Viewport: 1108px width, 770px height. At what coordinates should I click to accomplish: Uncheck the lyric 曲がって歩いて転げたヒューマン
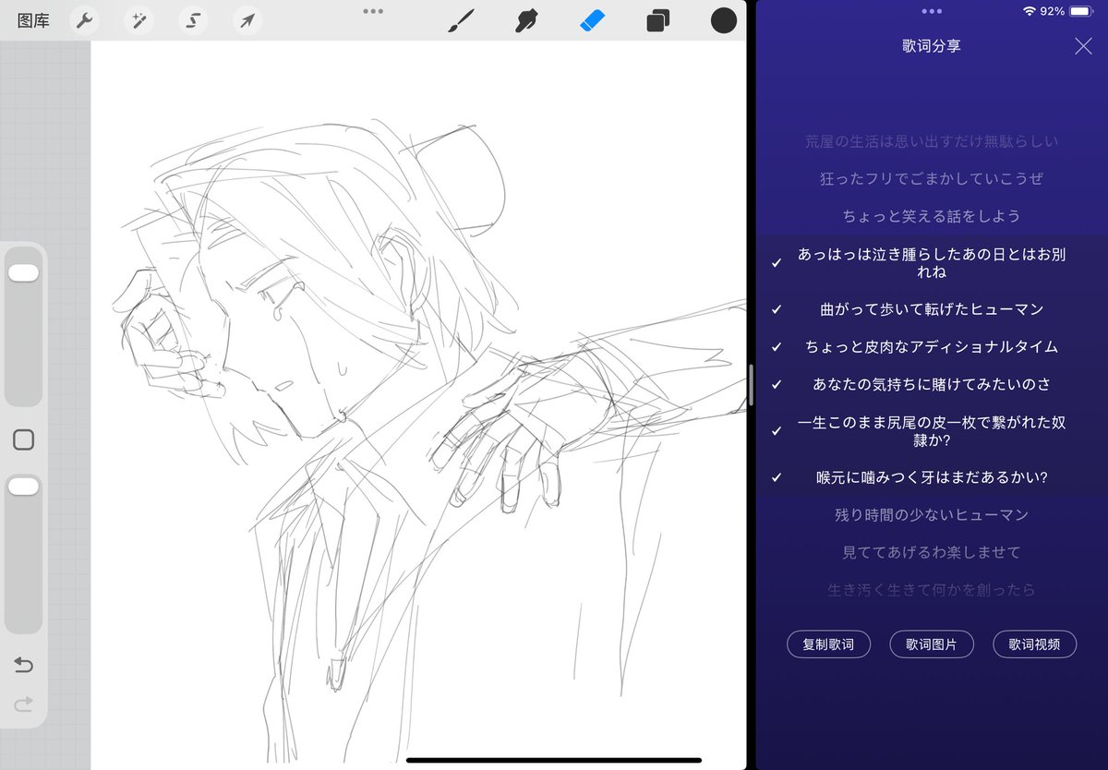click(776, 309)
